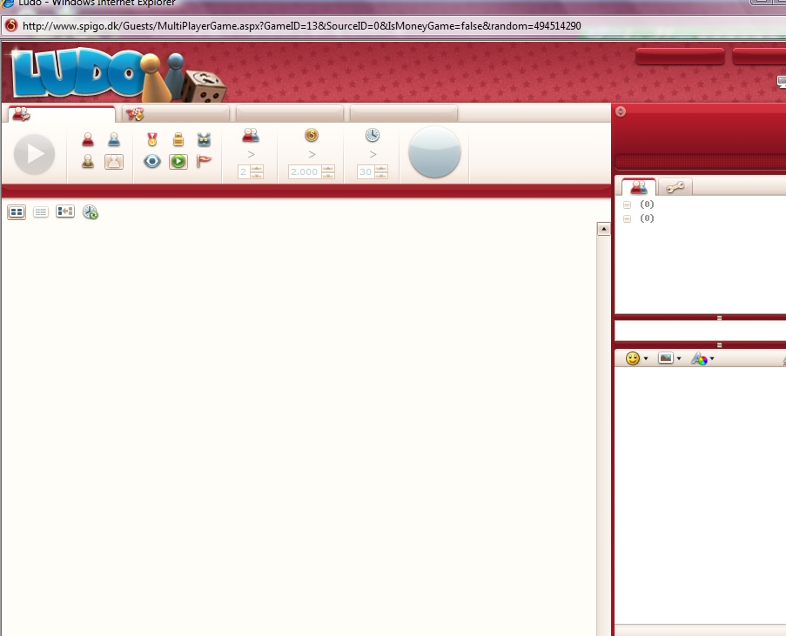Viewport: 786px width, 636px height.
Task: Open the picture insert dropdown
Action: pos(669,358)
